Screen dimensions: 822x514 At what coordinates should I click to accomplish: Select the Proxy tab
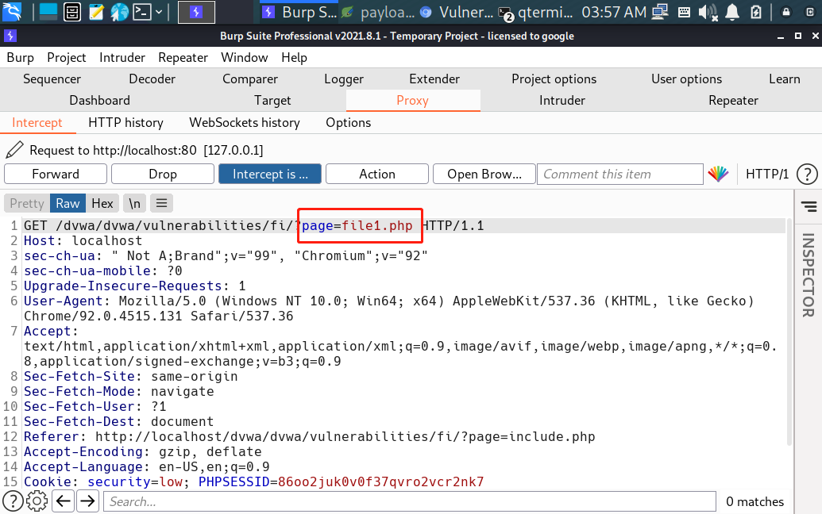(412, 101)
